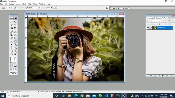The width and height of the screenshot is (175, 98).
Task: Click Create a new layer button
Action: coord(167,76)
